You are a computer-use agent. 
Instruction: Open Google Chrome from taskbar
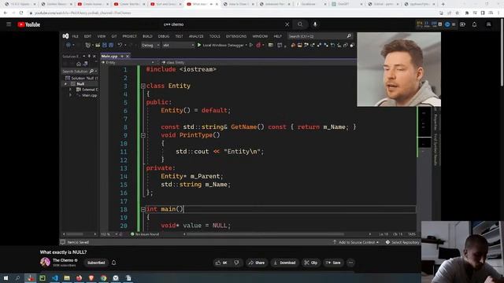tap(103, 277)
